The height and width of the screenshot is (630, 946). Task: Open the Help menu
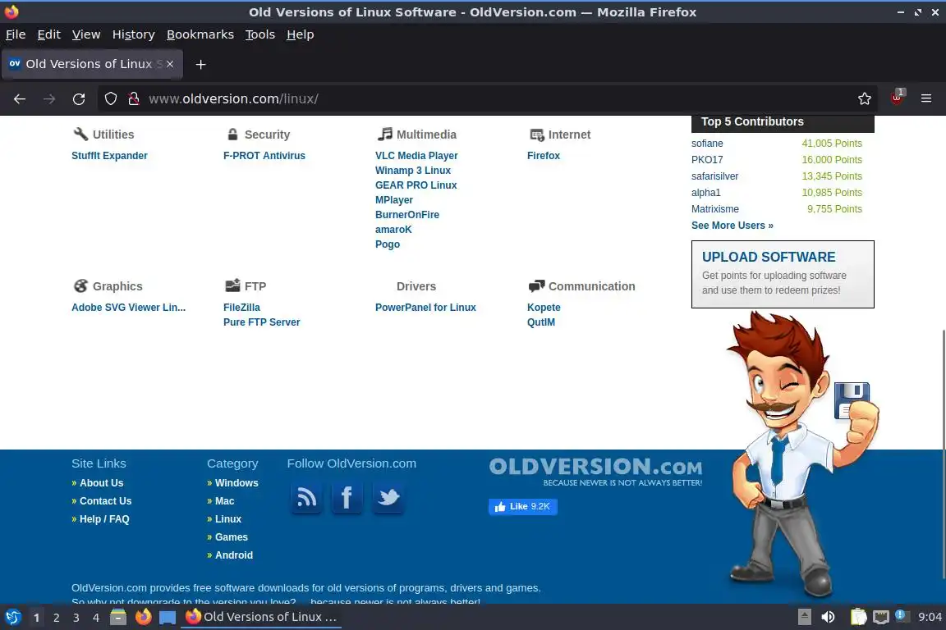(x=300, y=34)
